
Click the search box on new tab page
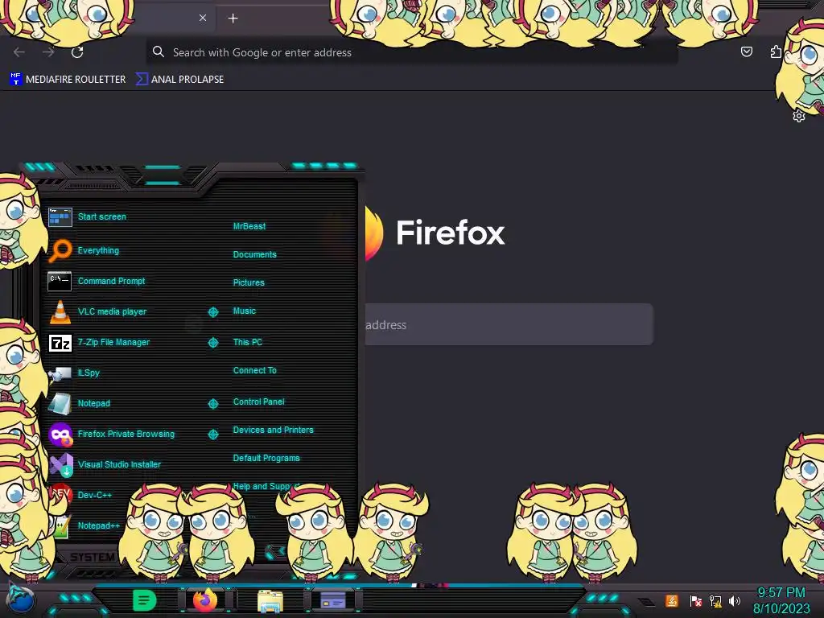coord(509,324)
